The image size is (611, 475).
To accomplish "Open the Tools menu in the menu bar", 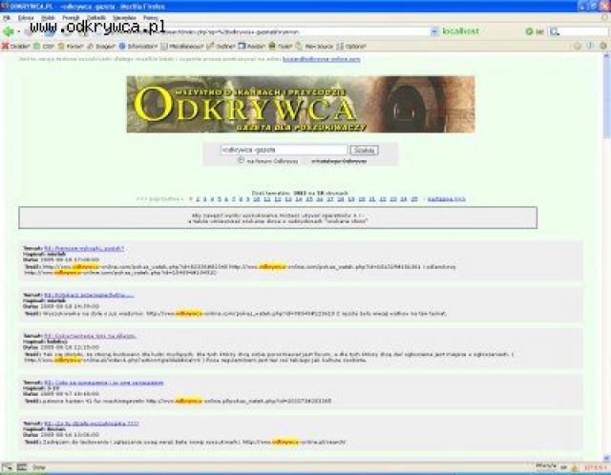I will click(x=124, y=17).
